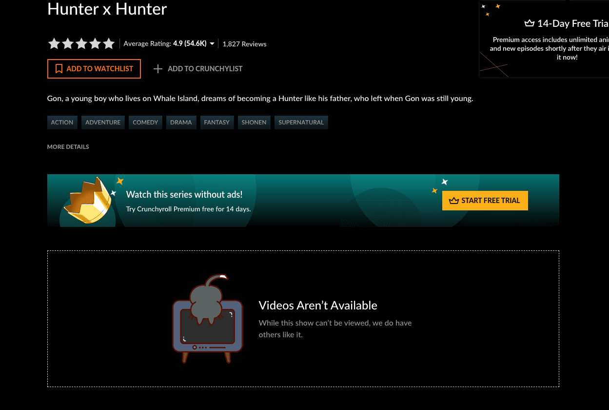Open the Supernatural genre tag

tap(301, 123)
